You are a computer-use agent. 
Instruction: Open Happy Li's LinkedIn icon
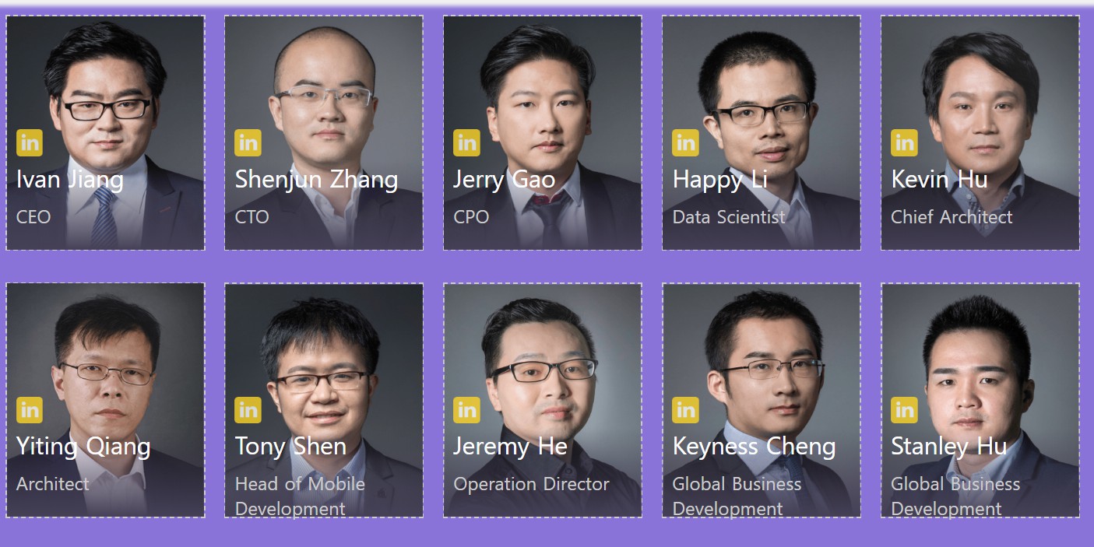[x=686, y=143]
